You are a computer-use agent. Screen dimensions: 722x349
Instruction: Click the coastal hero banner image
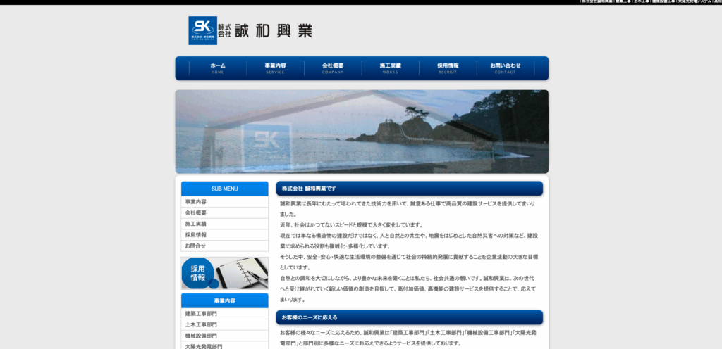coord(362,132)
